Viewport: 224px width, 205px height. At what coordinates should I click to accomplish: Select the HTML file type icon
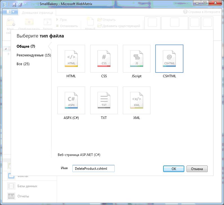tap(71, 59)
